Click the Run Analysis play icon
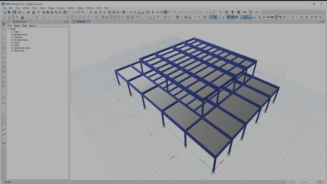The image size is (327, 184). pyautogui.click(x=38, y=12)
